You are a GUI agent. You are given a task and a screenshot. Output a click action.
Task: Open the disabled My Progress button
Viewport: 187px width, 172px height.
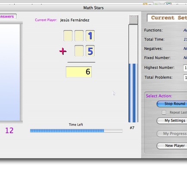click(x=172, y=134)
